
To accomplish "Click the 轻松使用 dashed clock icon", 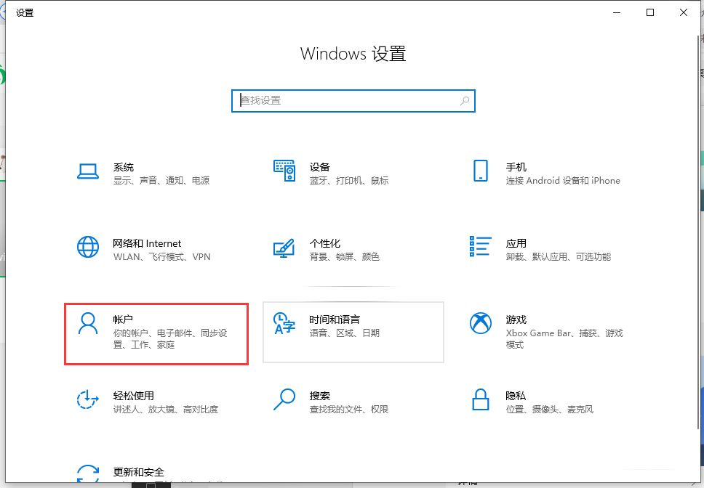I will point(88,399).
